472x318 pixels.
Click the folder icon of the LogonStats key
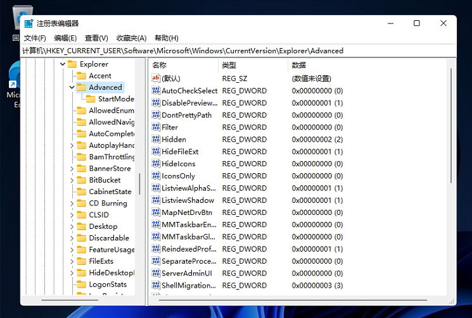click(x=82, y=284)
